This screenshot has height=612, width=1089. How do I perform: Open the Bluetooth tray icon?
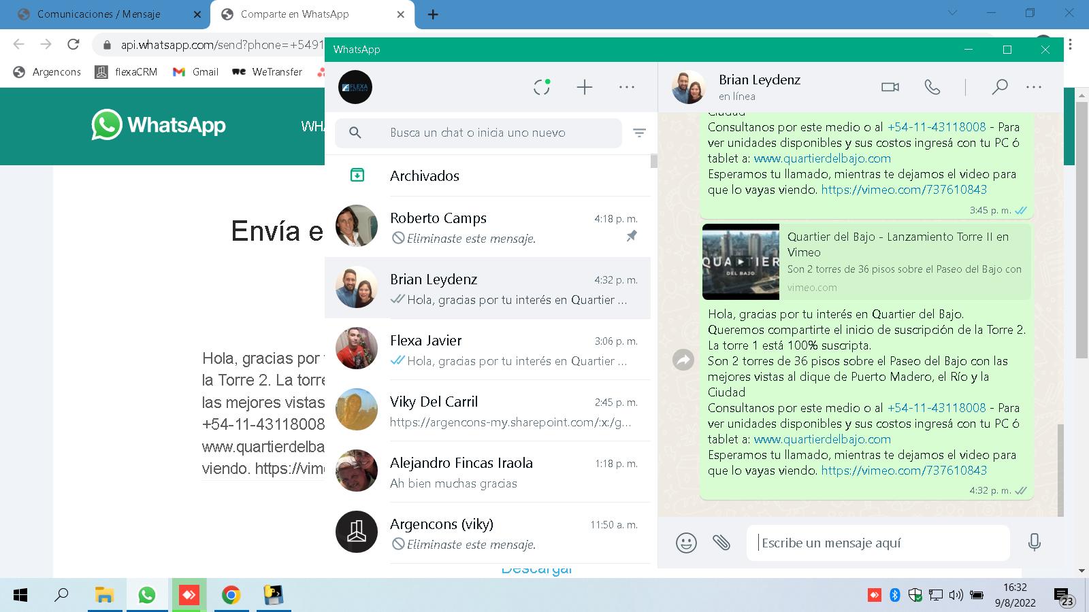click(x=895, y=596)
